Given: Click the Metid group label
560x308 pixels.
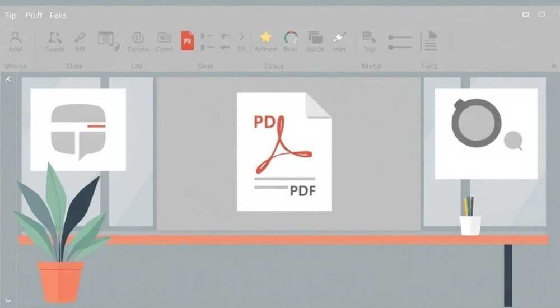Looking at the screenshot, I should [371, 66].
